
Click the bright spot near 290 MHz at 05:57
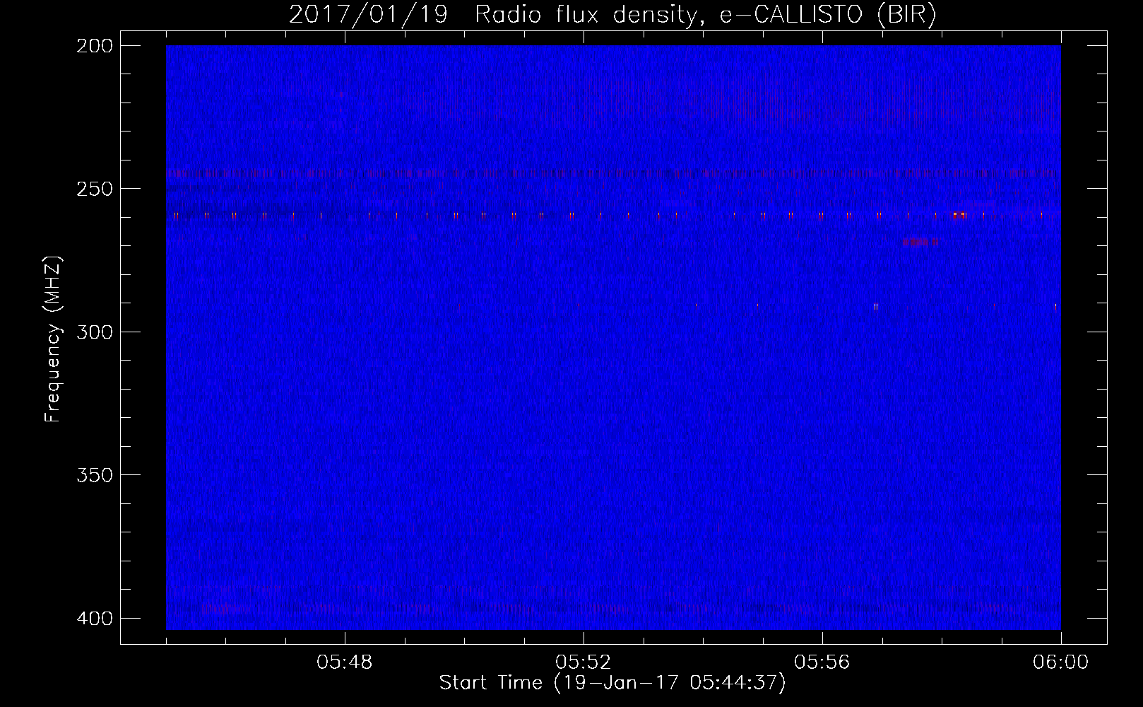point(876,307)
